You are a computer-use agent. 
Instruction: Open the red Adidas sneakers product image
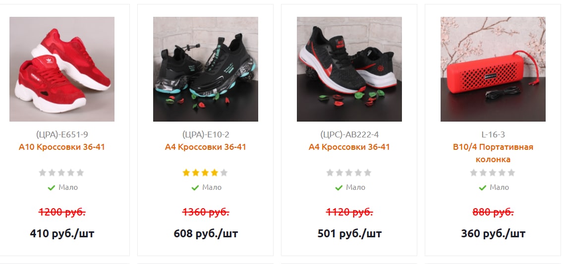[x=62, y=69]
